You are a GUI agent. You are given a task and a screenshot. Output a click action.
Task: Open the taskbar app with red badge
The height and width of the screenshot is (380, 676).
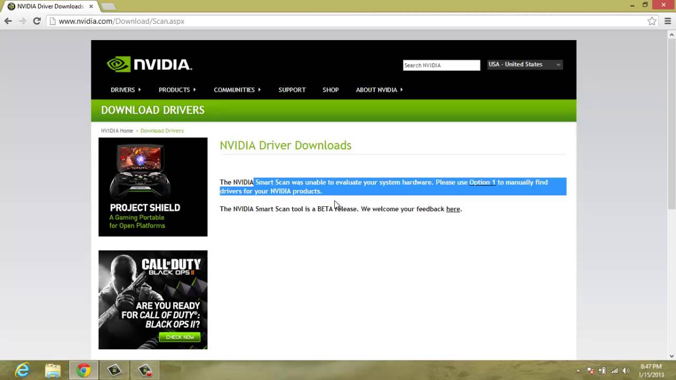pos(145,370)
